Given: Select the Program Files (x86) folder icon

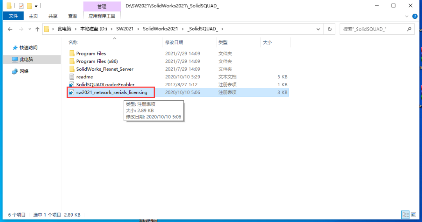Looking at the screenshot, I should click(x=72, y=61).
